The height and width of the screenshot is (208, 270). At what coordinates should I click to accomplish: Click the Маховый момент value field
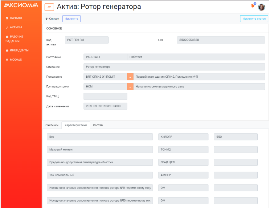235,150
